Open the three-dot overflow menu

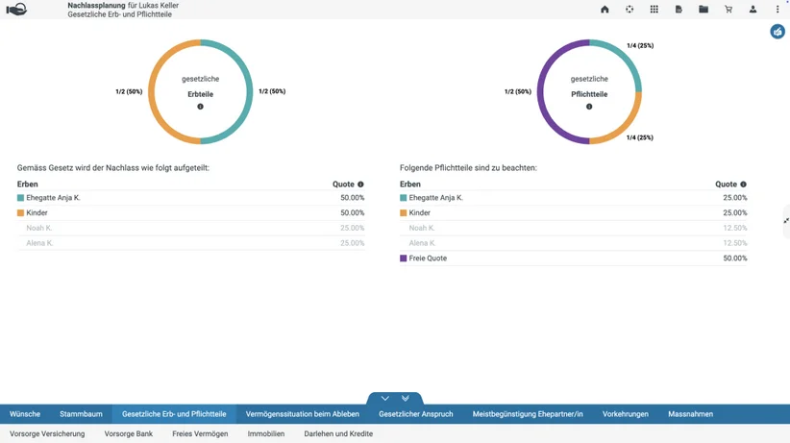point(778,9)
